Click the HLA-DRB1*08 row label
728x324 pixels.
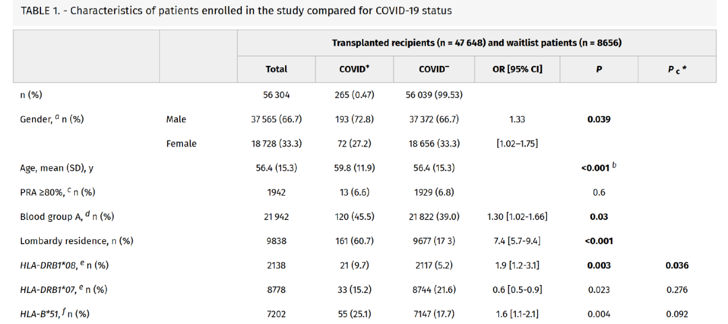pos(64,265)
